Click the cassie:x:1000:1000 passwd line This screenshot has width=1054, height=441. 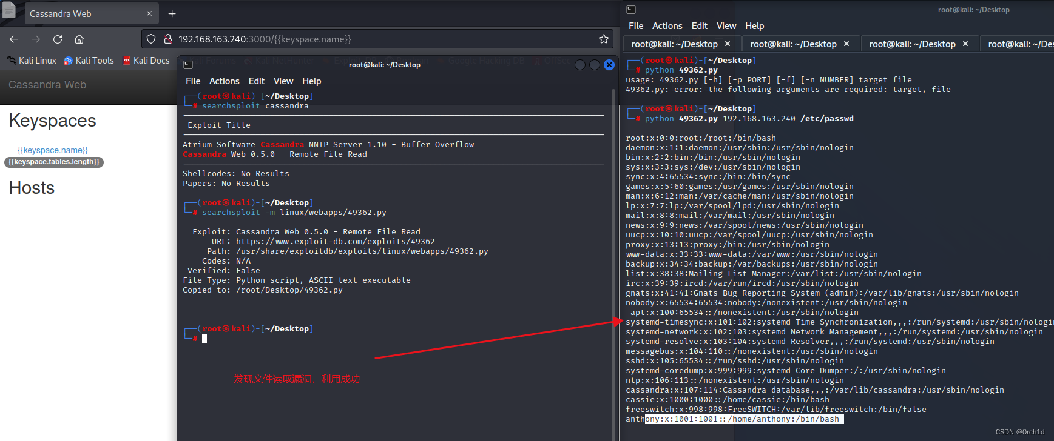point(728,400)
